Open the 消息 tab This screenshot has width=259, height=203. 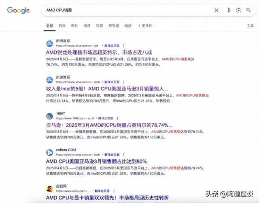87,26
